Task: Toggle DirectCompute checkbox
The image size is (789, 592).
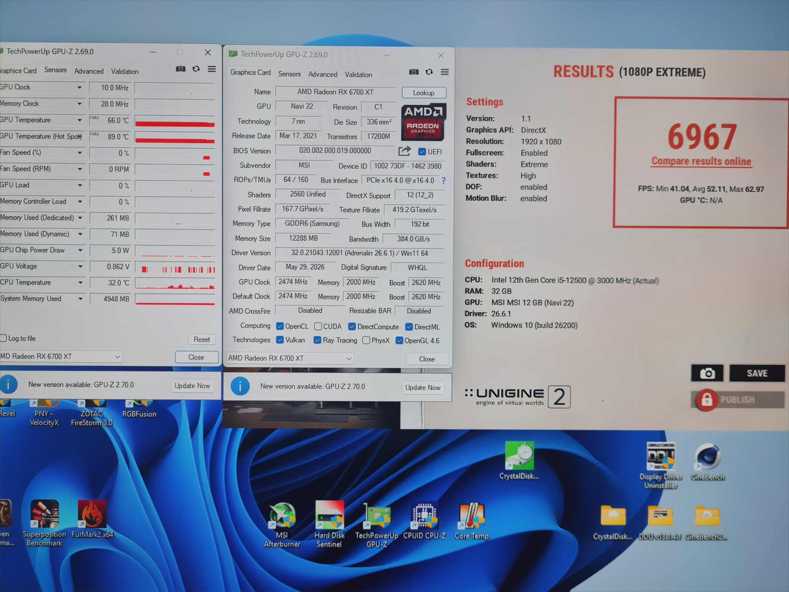Action: tap(352, 327)
